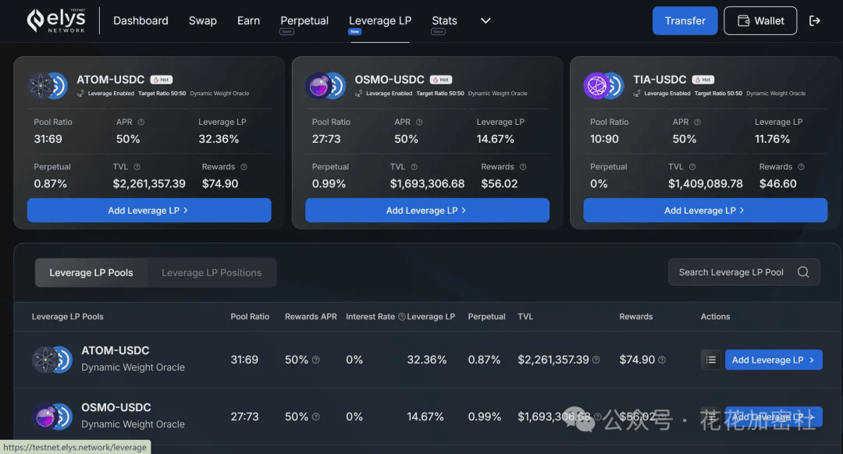
Task: Click info icon next to $74.90 in table
Action: [662, 360]
